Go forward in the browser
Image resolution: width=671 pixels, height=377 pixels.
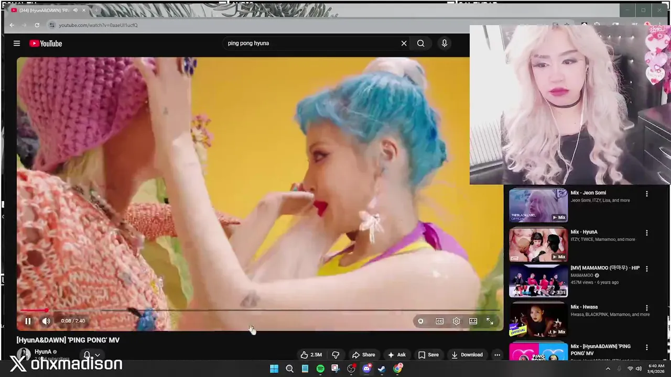click(24, 25)
